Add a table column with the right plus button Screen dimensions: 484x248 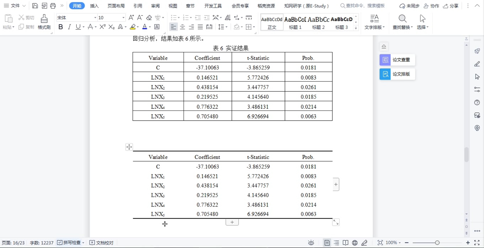point(336,184)
